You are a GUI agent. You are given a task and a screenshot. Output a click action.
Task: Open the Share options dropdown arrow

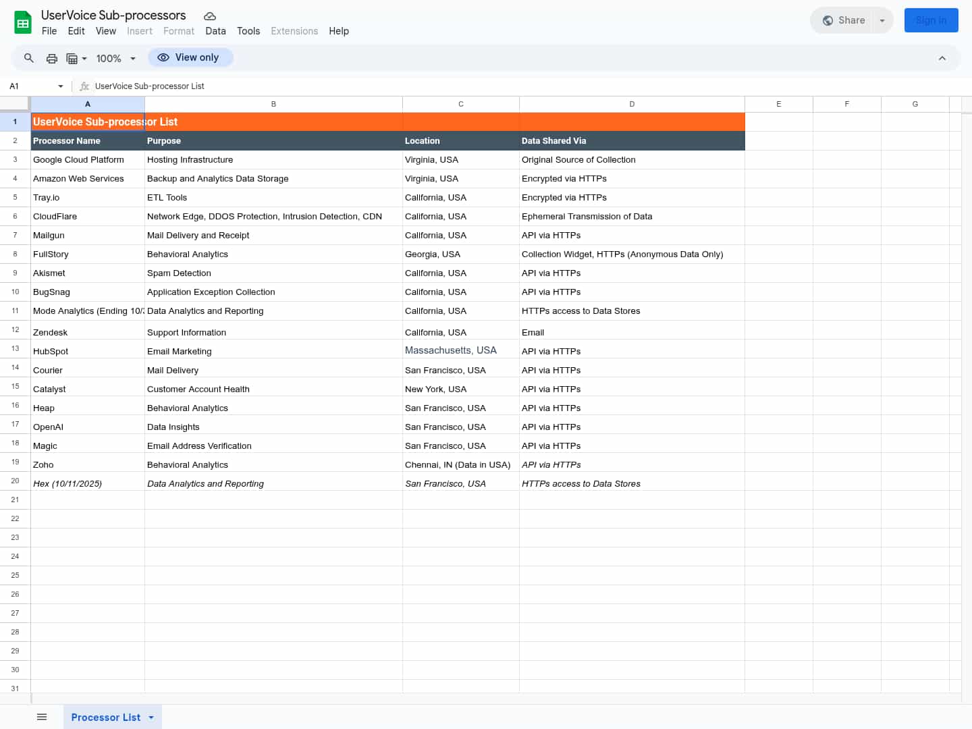882,21
